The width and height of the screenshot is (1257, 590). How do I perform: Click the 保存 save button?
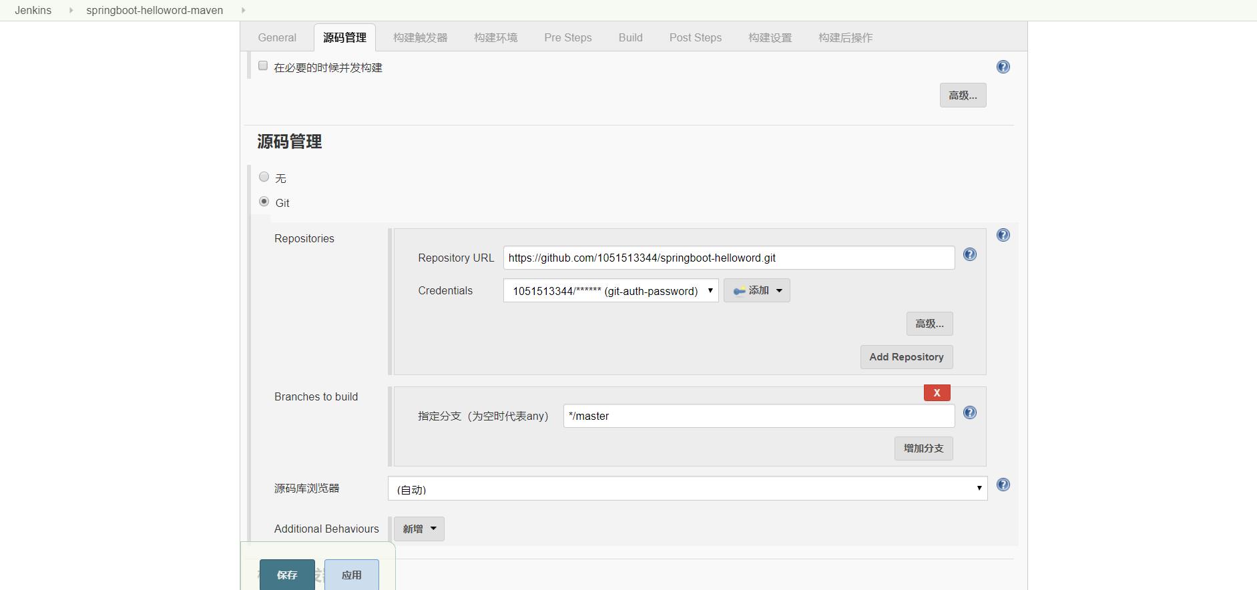pyautogui.click(x=287, y=575)
